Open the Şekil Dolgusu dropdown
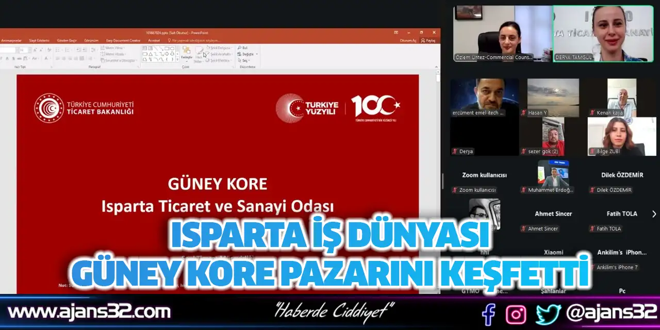Image resolution: width=660 pixels, height=330 pixels. tap(219, 47)
